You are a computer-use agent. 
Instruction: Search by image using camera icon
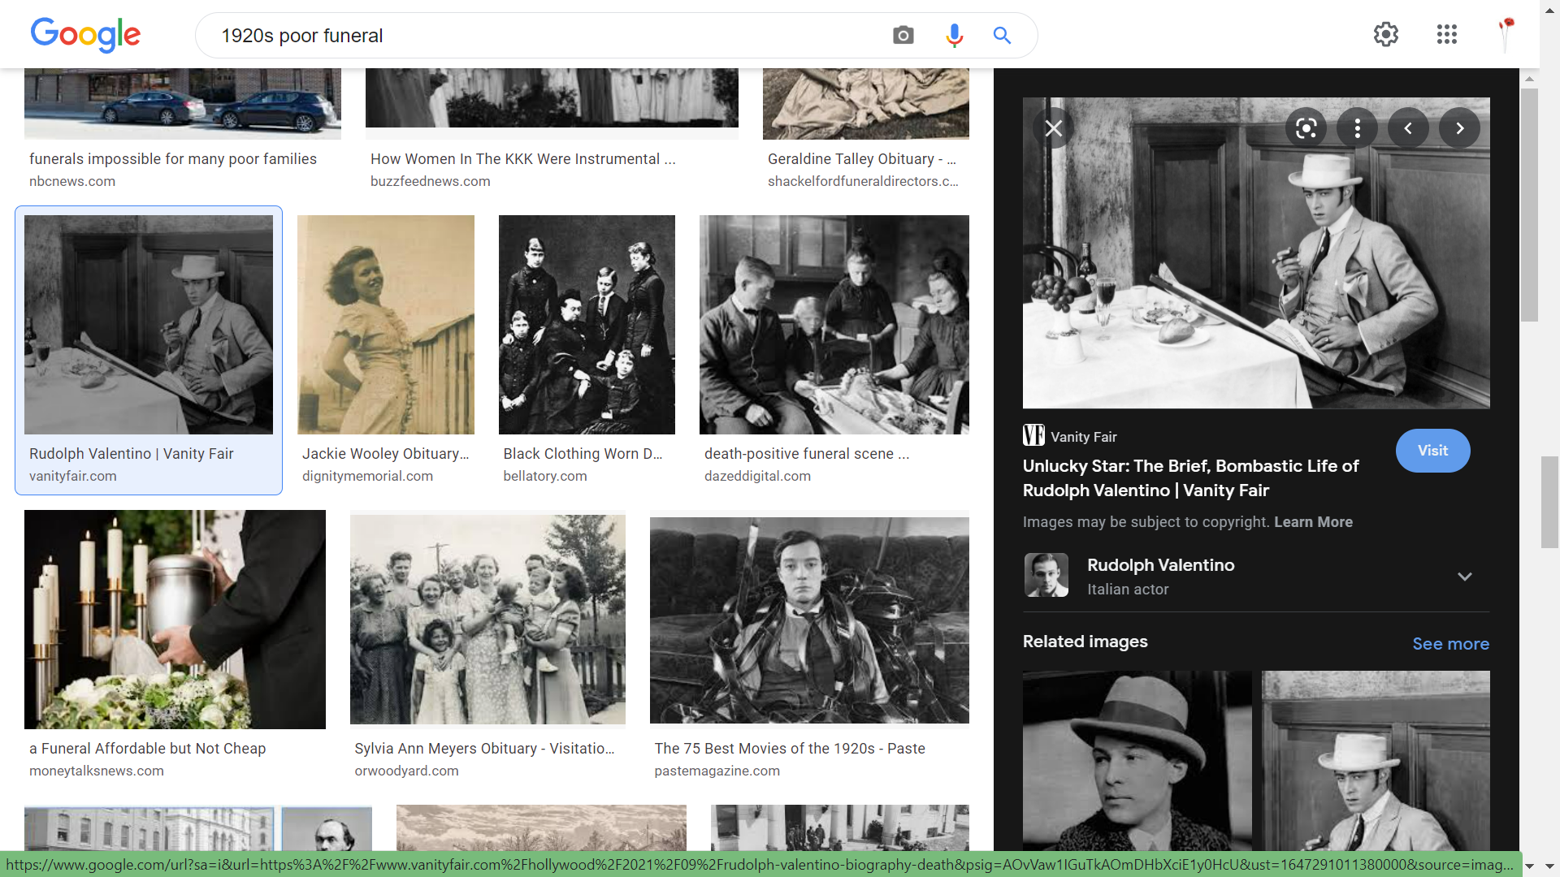903,36
